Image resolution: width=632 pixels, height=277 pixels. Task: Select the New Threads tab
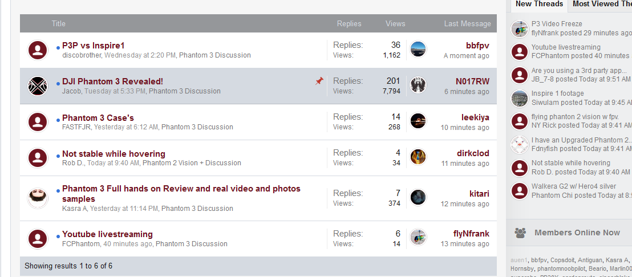click(x=539, y=4)
